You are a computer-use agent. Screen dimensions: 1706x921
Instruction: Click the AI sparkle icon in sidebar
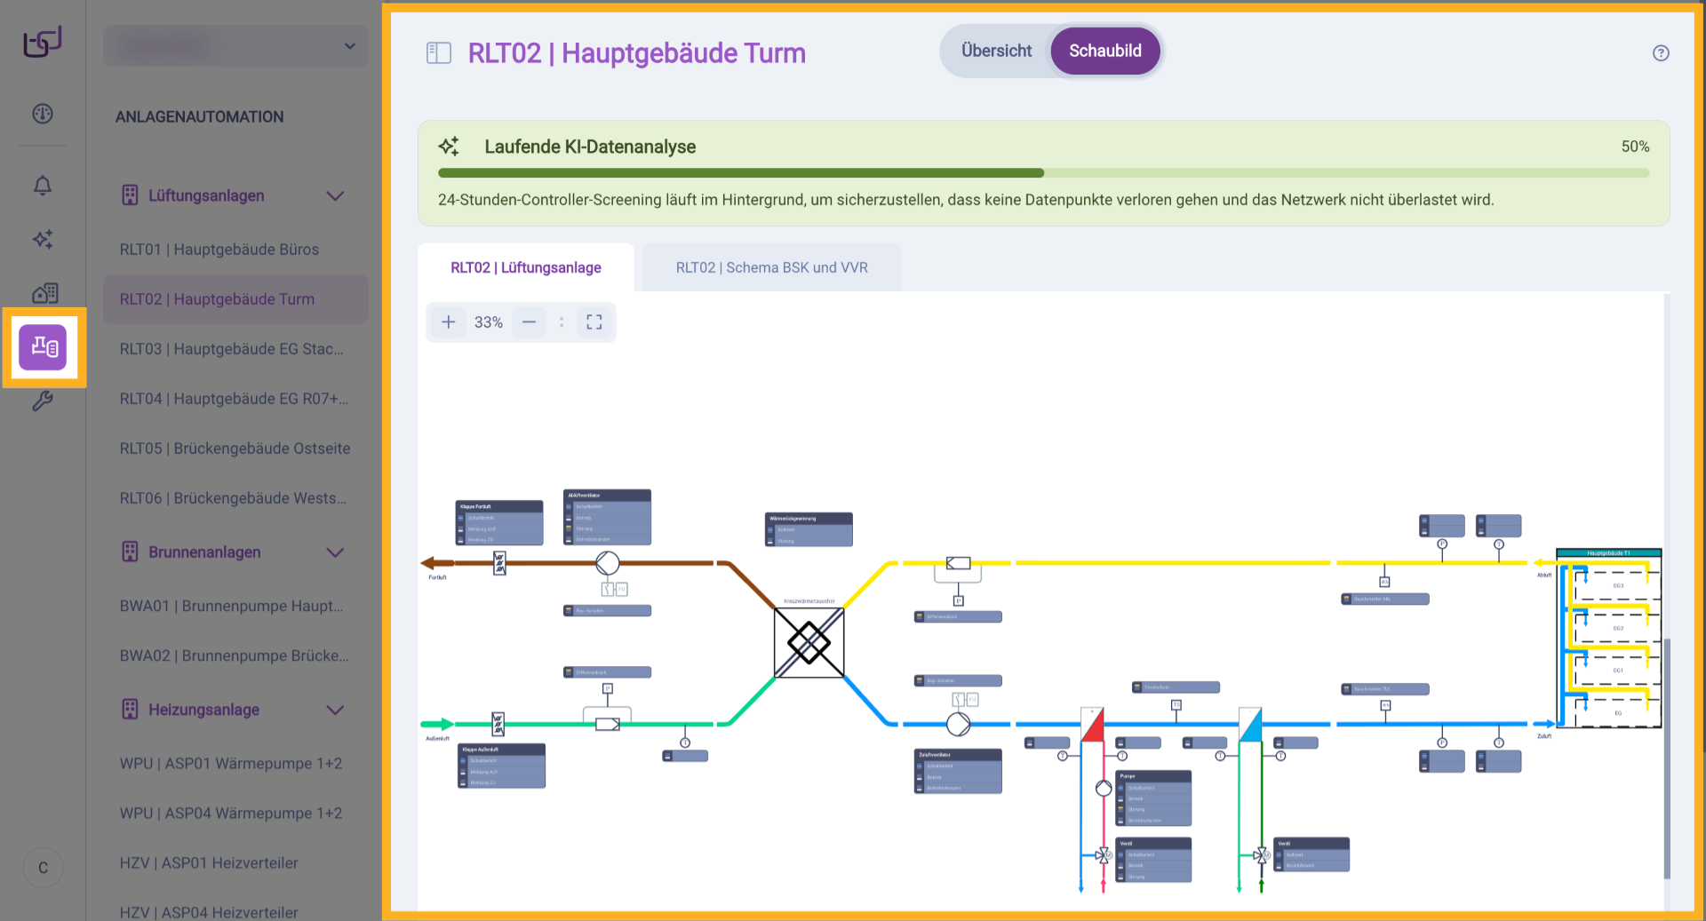[43, 239]
